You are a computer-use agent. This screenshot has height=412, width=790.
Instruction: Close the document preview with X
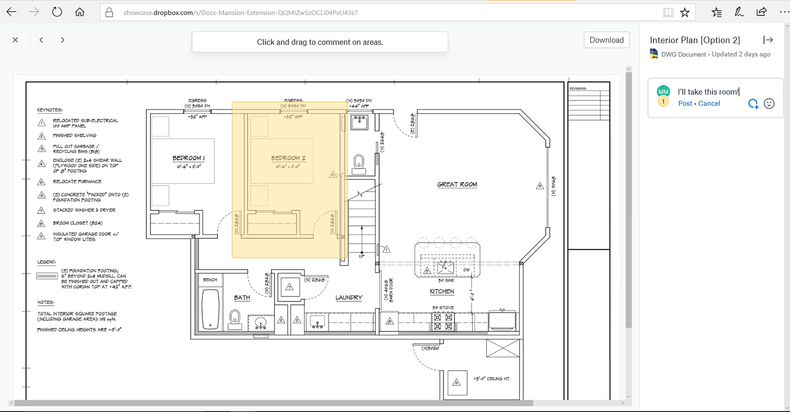(15, 40)
